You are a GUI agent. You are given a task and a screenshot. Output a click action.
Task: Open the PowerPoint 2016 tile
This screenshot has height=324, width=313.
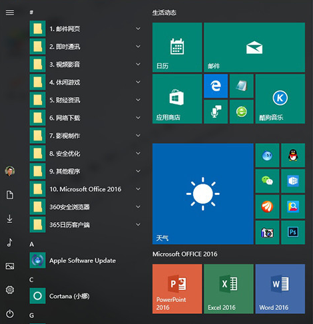[177, 289]
